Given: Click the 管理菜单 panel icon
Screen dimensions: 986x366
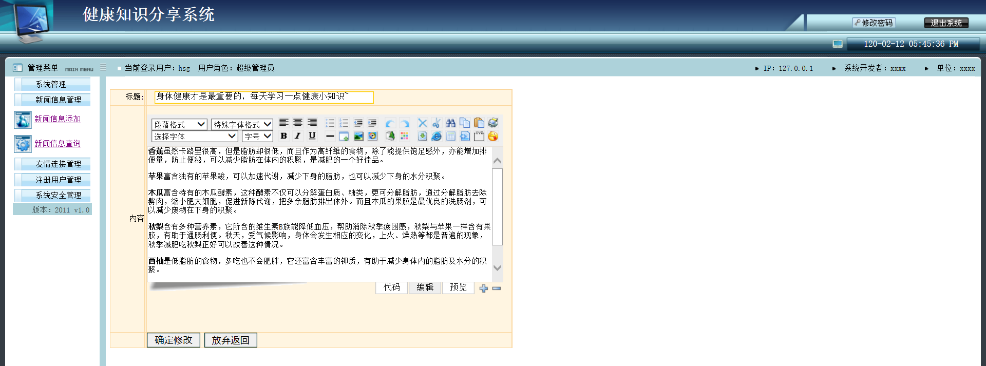Looking at the screenshot, I should pos(17,68).
